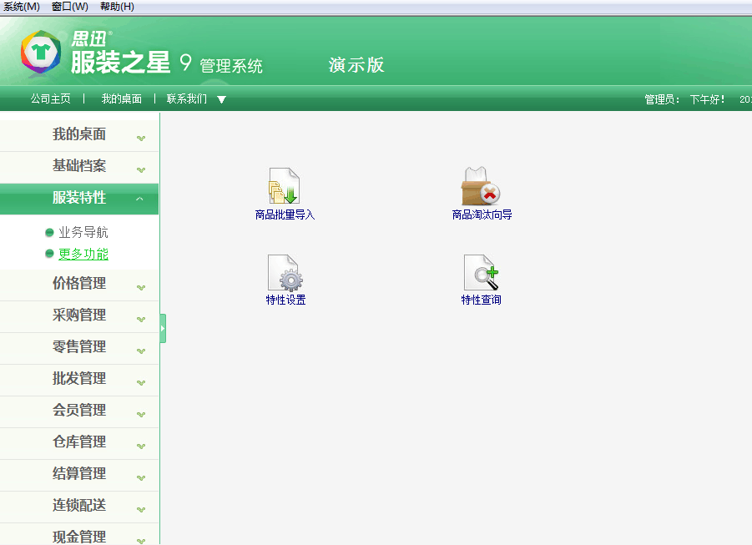Screen dimensions: 752x545
Task: Expand the 我的桌面 sidebar section
Action: click(x=79, y=135)
